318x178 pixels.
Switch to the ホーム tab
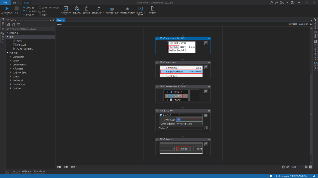point(5,2)
